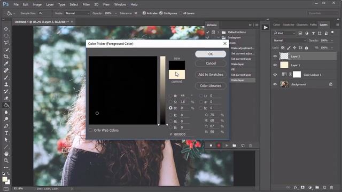
Task: Click the foreground color swatch in toolbar
Action: point(5,179)
